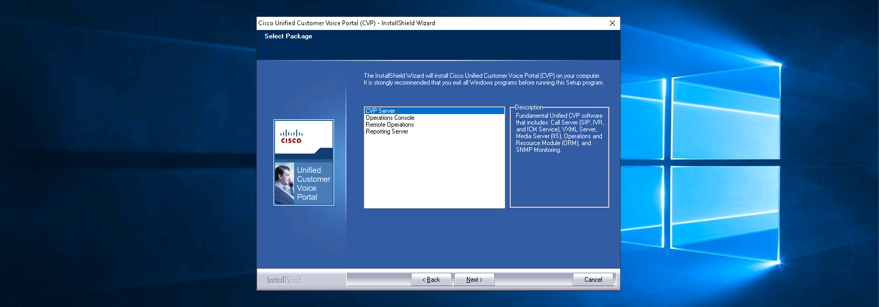The width and height of the screenshot is (879, 307).
Task: Click the Next button
Action: click(x=474, y=280)
